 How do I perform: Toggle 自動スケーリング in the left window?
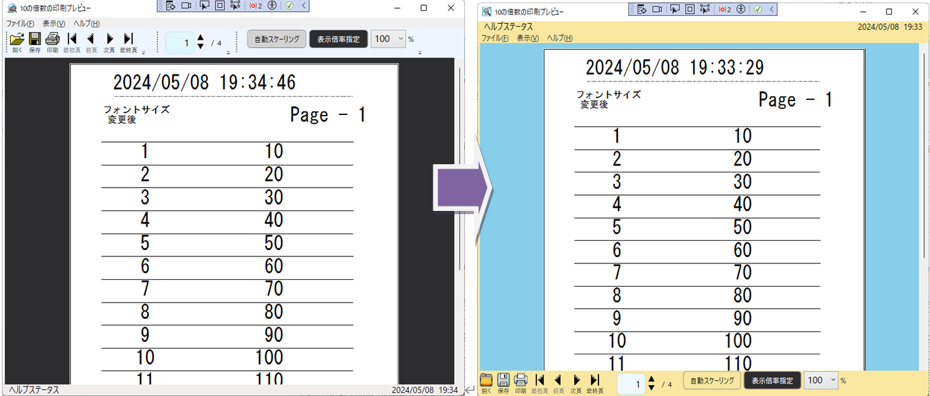click(x=276, y=39)
